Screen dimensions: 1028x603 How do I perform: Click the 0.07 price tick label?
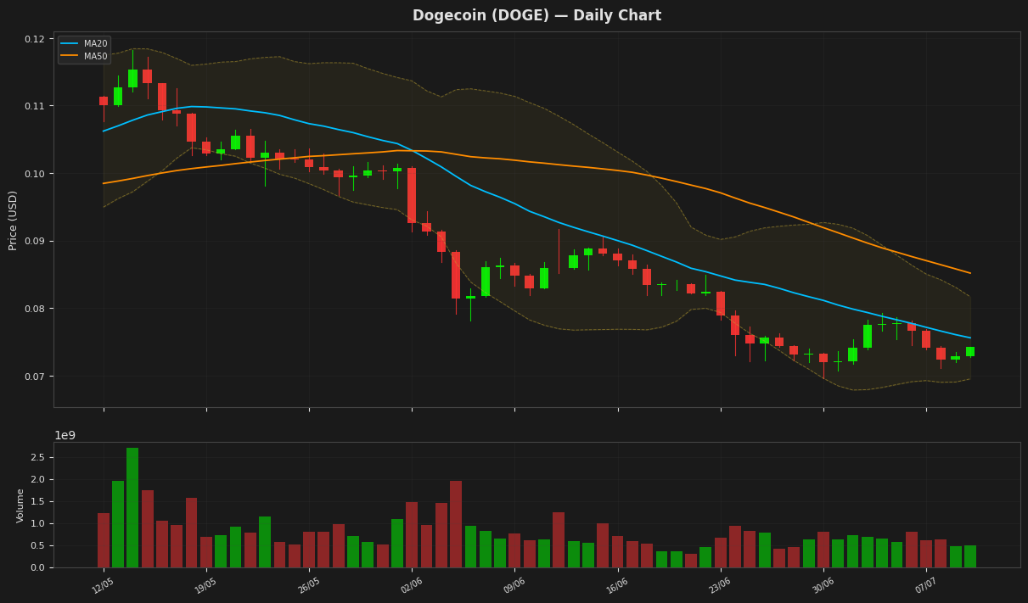pyautogui.click(x=35, y=377)
